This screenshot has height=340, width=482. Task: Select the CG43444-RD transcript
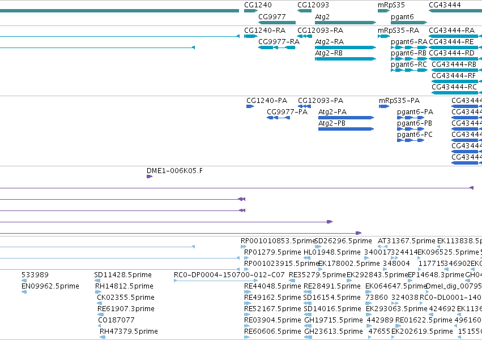(455, 59)
